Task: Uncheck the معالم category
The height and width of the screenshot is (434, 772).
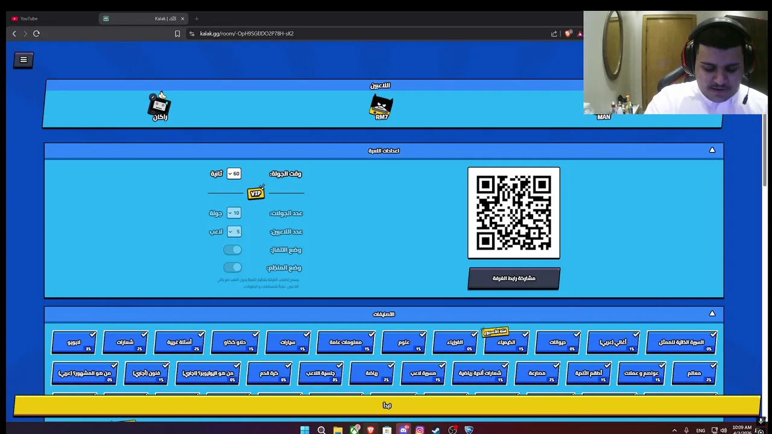Action: (694, 373)
